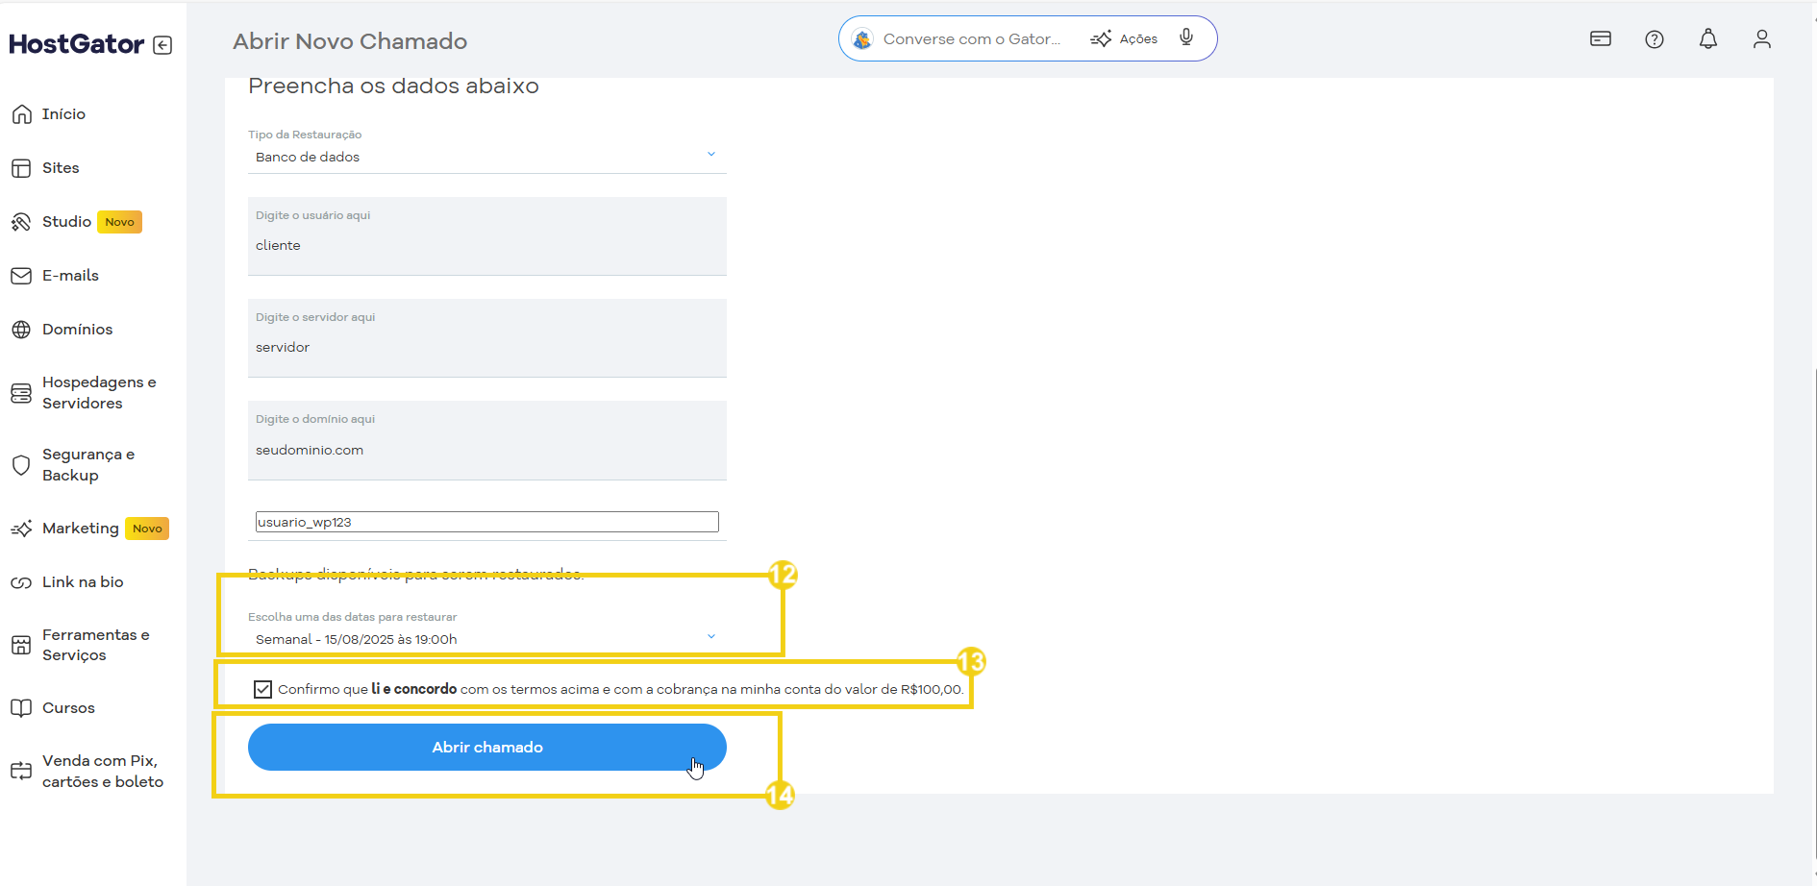Open the Domínios menu item

tap(77, 330)
